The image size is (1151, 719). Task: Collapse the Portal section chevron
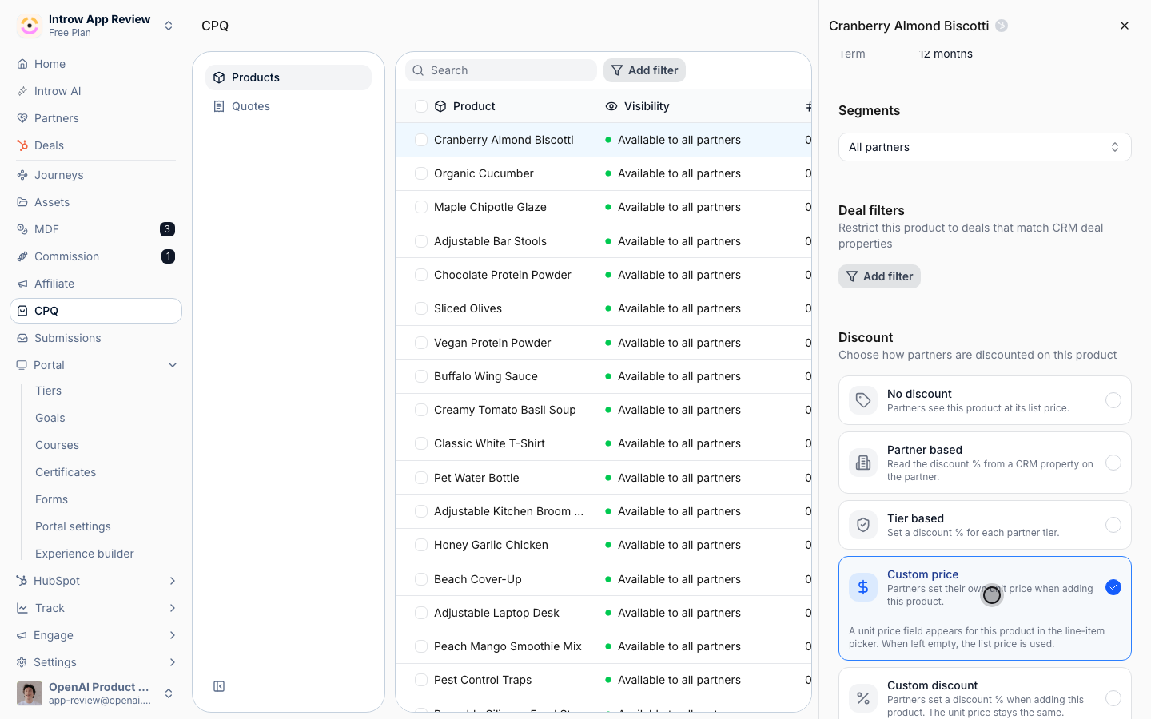[x=173, y=365]
